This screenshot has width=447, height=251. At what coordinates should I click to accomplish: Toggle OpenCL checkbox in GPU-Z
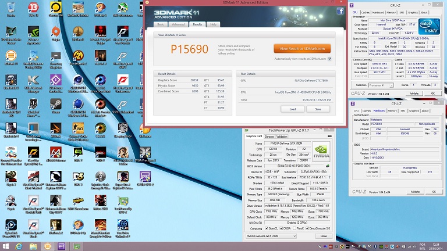[267, 228]
